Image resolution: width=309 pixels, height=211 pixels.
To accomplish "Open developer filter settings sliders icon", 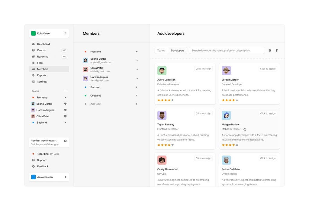I will (x=270, y=51).
